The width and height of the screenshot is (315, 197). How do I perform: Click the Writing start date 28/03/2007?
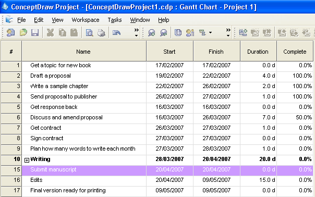[x=169, y=159]
